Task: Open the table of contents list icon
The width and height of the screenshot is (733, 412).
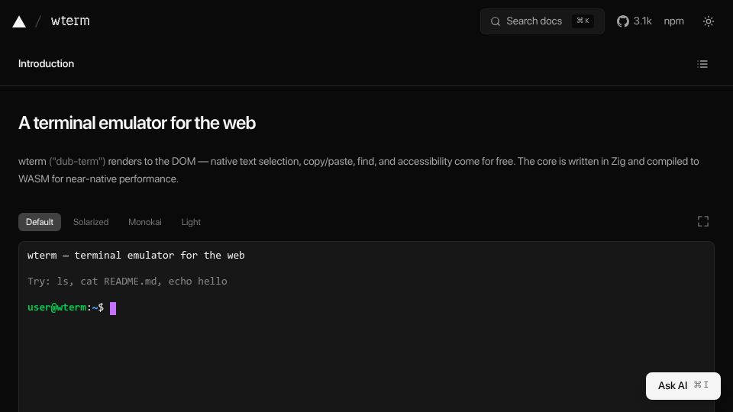Action: tap(702, 64)
